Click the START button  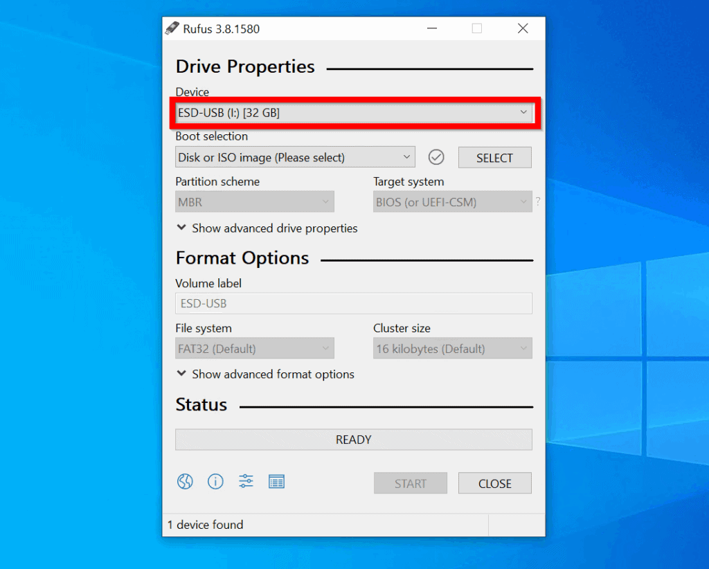click(x=410, y=484)
